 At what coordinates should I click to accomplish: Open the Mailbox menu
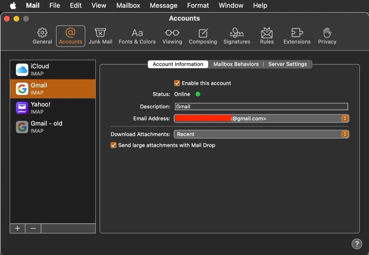(128, 6)
